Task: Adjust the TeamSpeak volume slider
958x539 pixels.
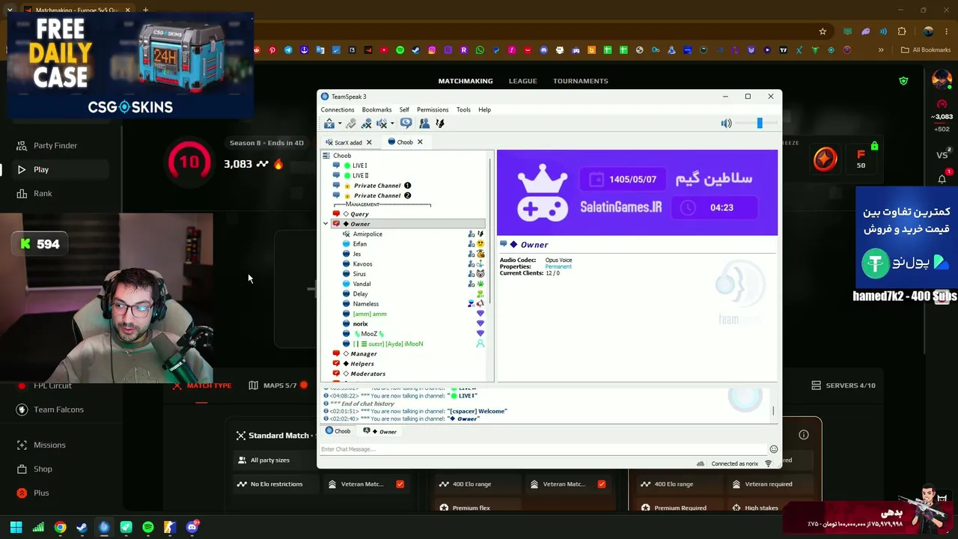Action: [759, 124]
